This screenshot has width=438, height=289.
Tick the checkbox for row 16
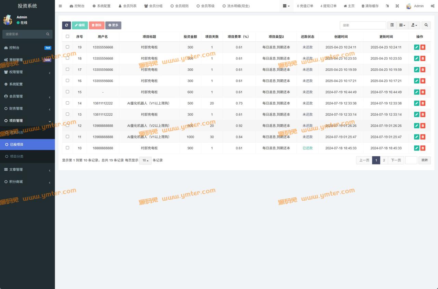point(67,80)
